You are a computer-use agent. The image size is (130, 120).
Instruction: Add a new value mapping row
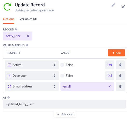pyautogui.click(x=116, y=53)
